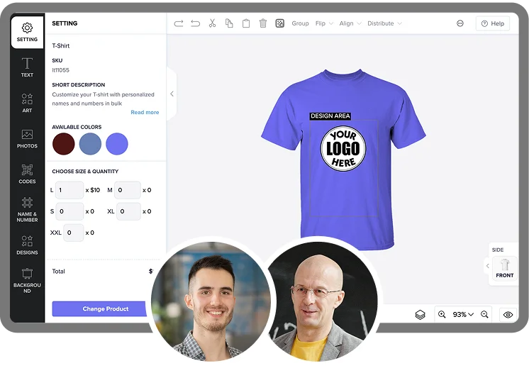Viewport: 529px width, 368px height.
Task: Click the L size quantity field
Action: click(x=69, y=190)
